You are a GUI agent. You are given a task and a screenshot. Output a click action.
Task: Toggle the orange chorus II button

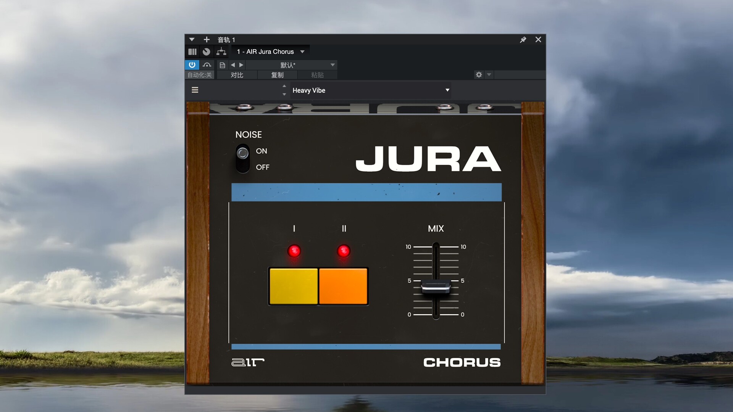[343, 286]
